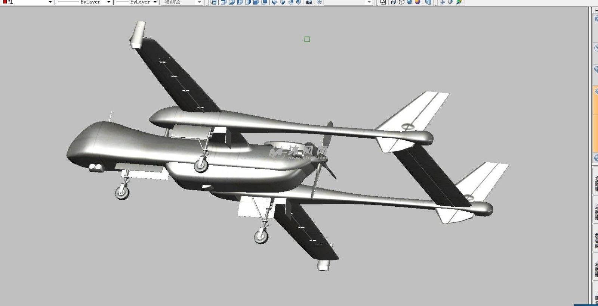Activate the constrained orbit tool

[x=443, y=2]
